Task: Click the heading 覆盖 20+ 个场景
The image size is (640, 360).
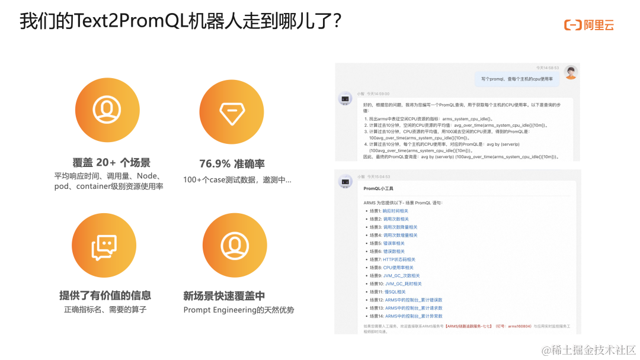Action: tap(111, 163)
